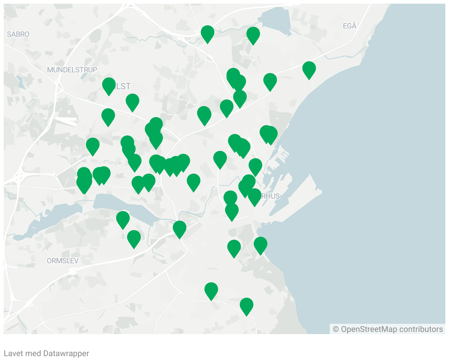The width and height of the screenshot is (449, 362).
Task: Click the westernmost isolated marker east of the motorway
Action: coord(93,145)
